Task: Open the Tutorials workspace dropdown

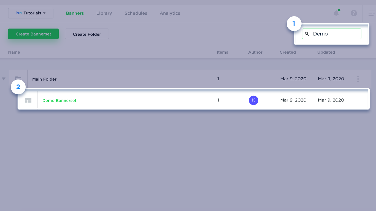Action: pyautogui.click(x=31, y=13)
